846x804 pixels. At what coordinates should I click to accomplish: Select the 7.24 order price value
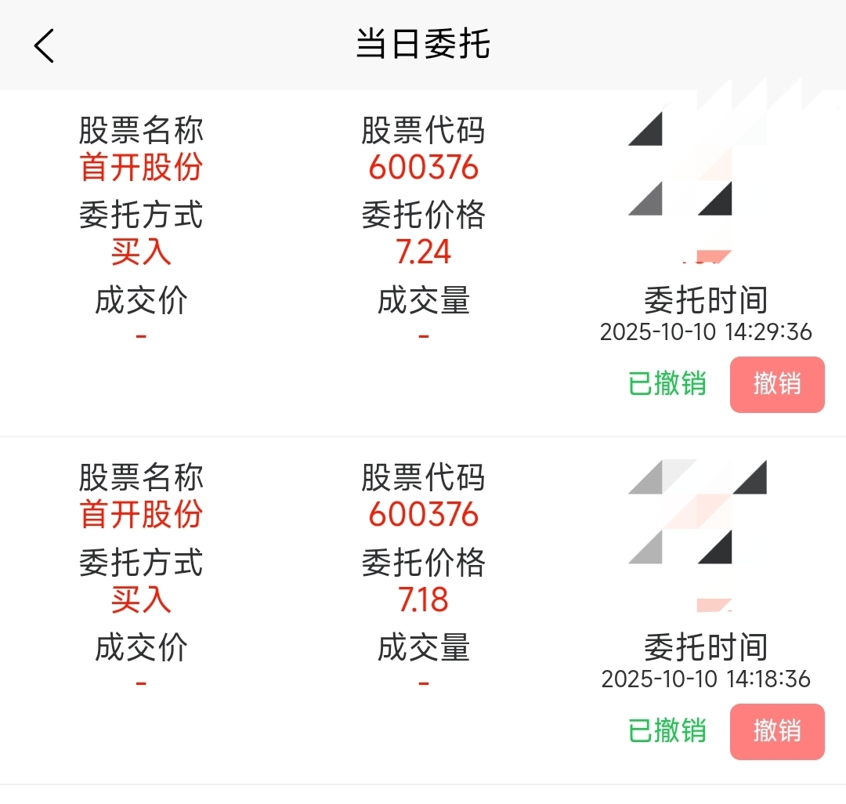pos(424,252)
